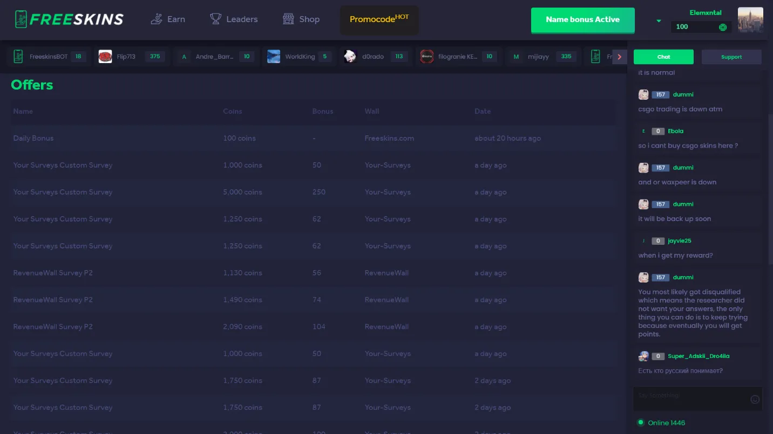Screen dimensions: 773x434
Task: Click the Elemxntal username
Action: point(706,12)
